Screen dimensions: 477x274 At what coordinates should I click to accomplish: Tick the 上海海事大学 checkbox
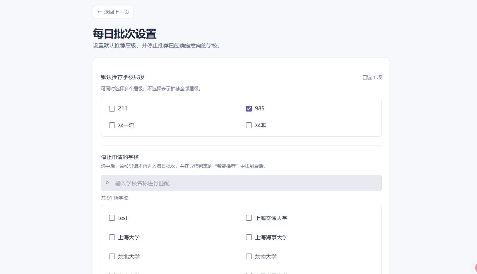(x=249, y=237)
